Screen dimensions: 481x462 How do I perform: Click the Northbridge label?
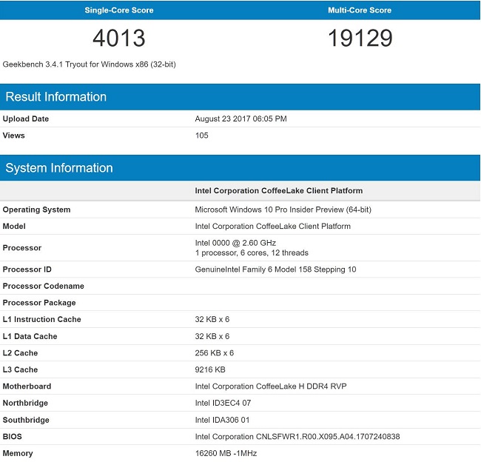tap(25, 403)
